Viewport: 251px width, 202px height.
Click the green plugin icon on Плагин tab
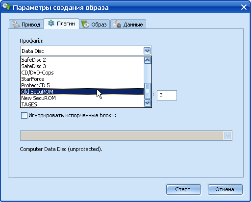51,24
